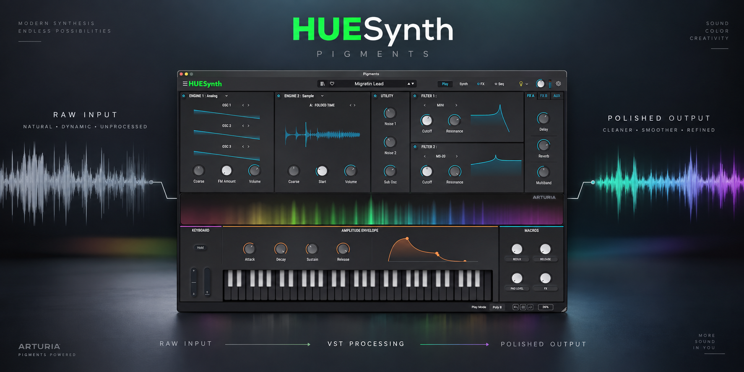
Task: Click the window resize handle icon
Action: (564, 310)
